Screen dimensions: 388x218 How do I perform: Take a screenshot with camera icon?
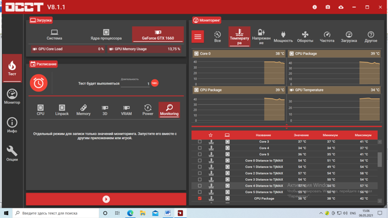pyautogui.click(x=328, y=7)
